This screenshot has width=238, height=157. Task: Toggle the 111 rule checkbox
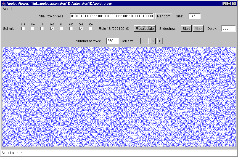23,28
